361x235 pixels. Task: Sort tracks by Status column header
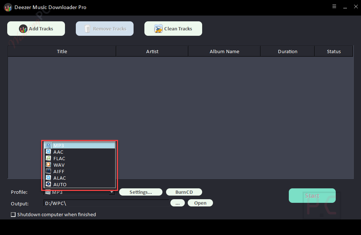click(334, 51)
